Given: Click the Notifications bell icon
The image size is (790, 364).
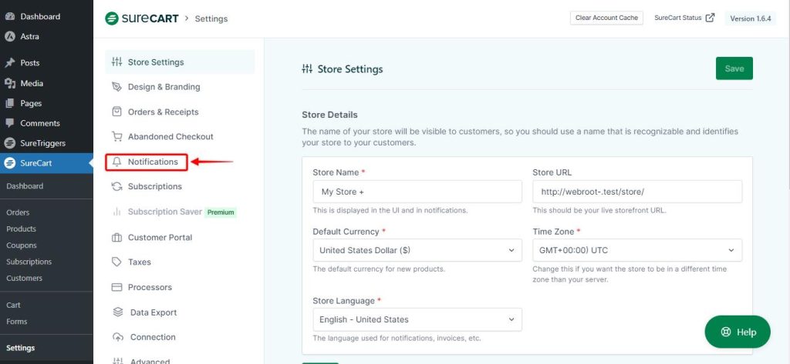Looking at the screenshot, I should click(117, 162).
